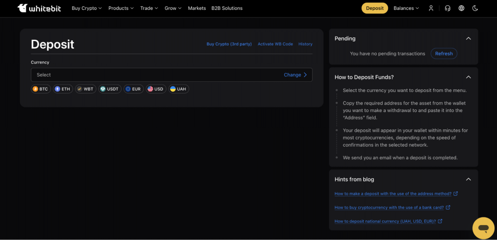Toggle dark mode moon icon

pyautogui.click(x=475, y=8)
